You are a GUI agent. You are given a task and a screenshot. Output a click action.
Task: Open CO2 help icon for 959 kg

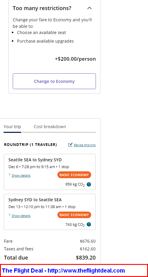pyautogui.click(x=89, y=184)
